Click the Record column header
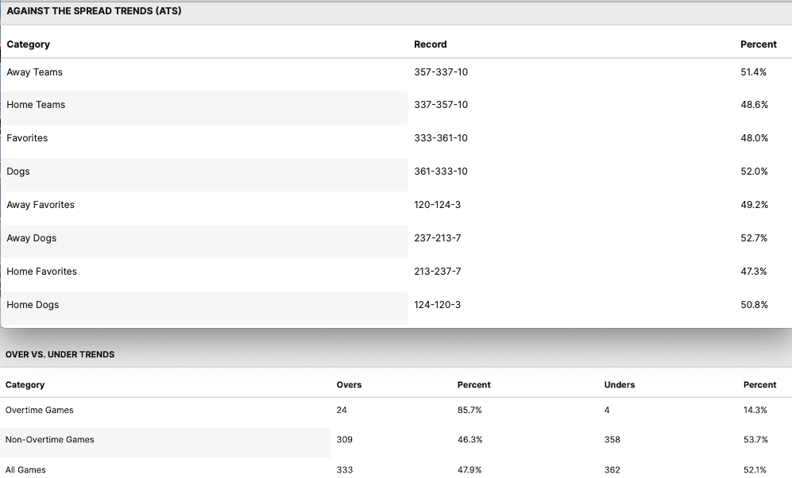This screenshot has height=478, width=792. tap(430, 44)
